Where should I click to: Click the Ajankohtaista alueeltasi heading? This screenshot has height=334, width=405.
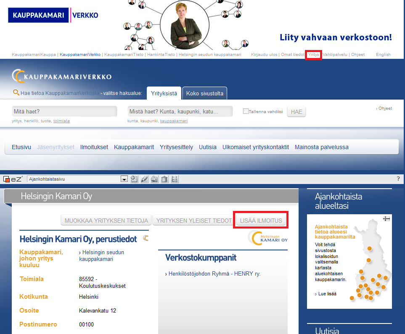coord(339,201)
